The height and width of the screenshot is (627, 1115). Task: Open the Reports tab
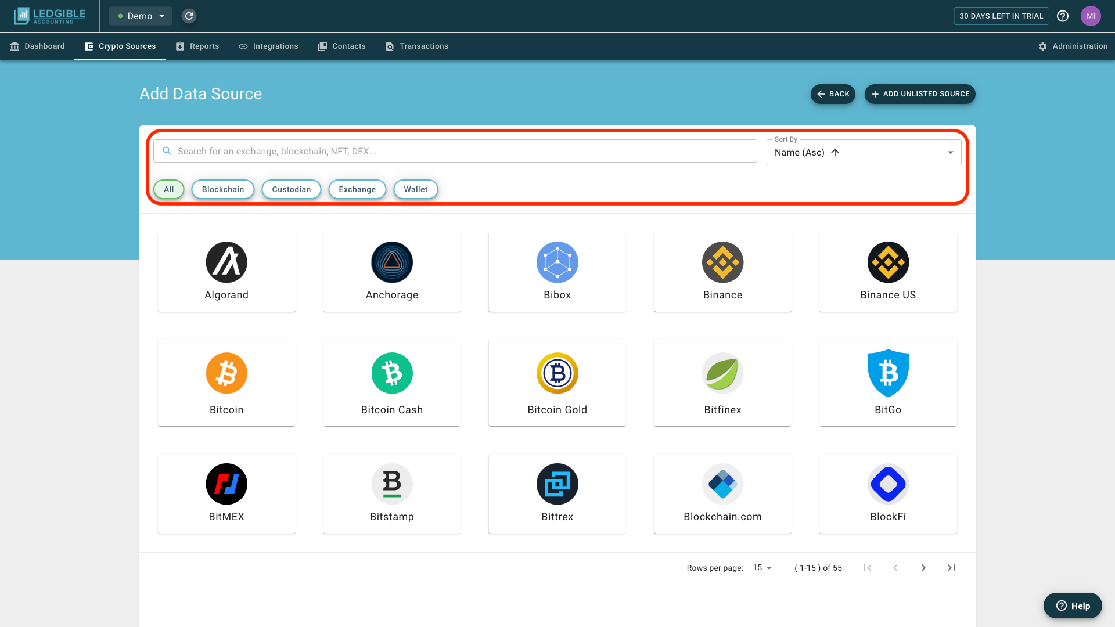[x=197, y=46]
